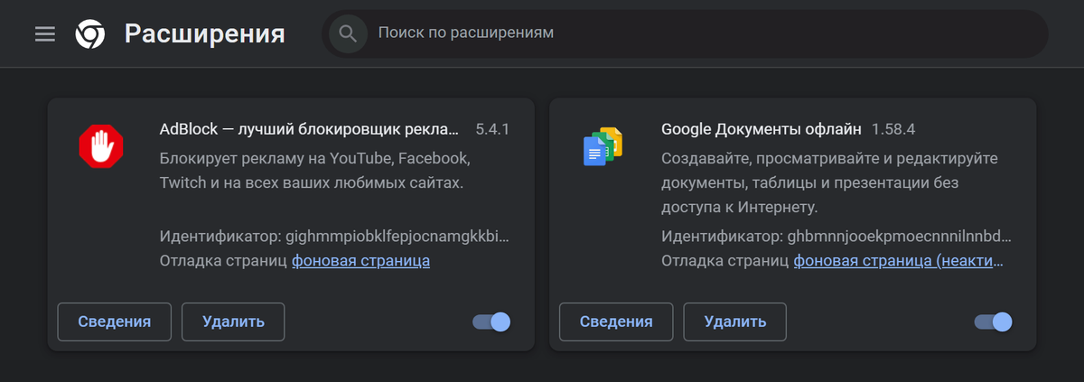Click the Google Docs offline description text
This screenshot has width=1084, height=382.
pos(829,183)
